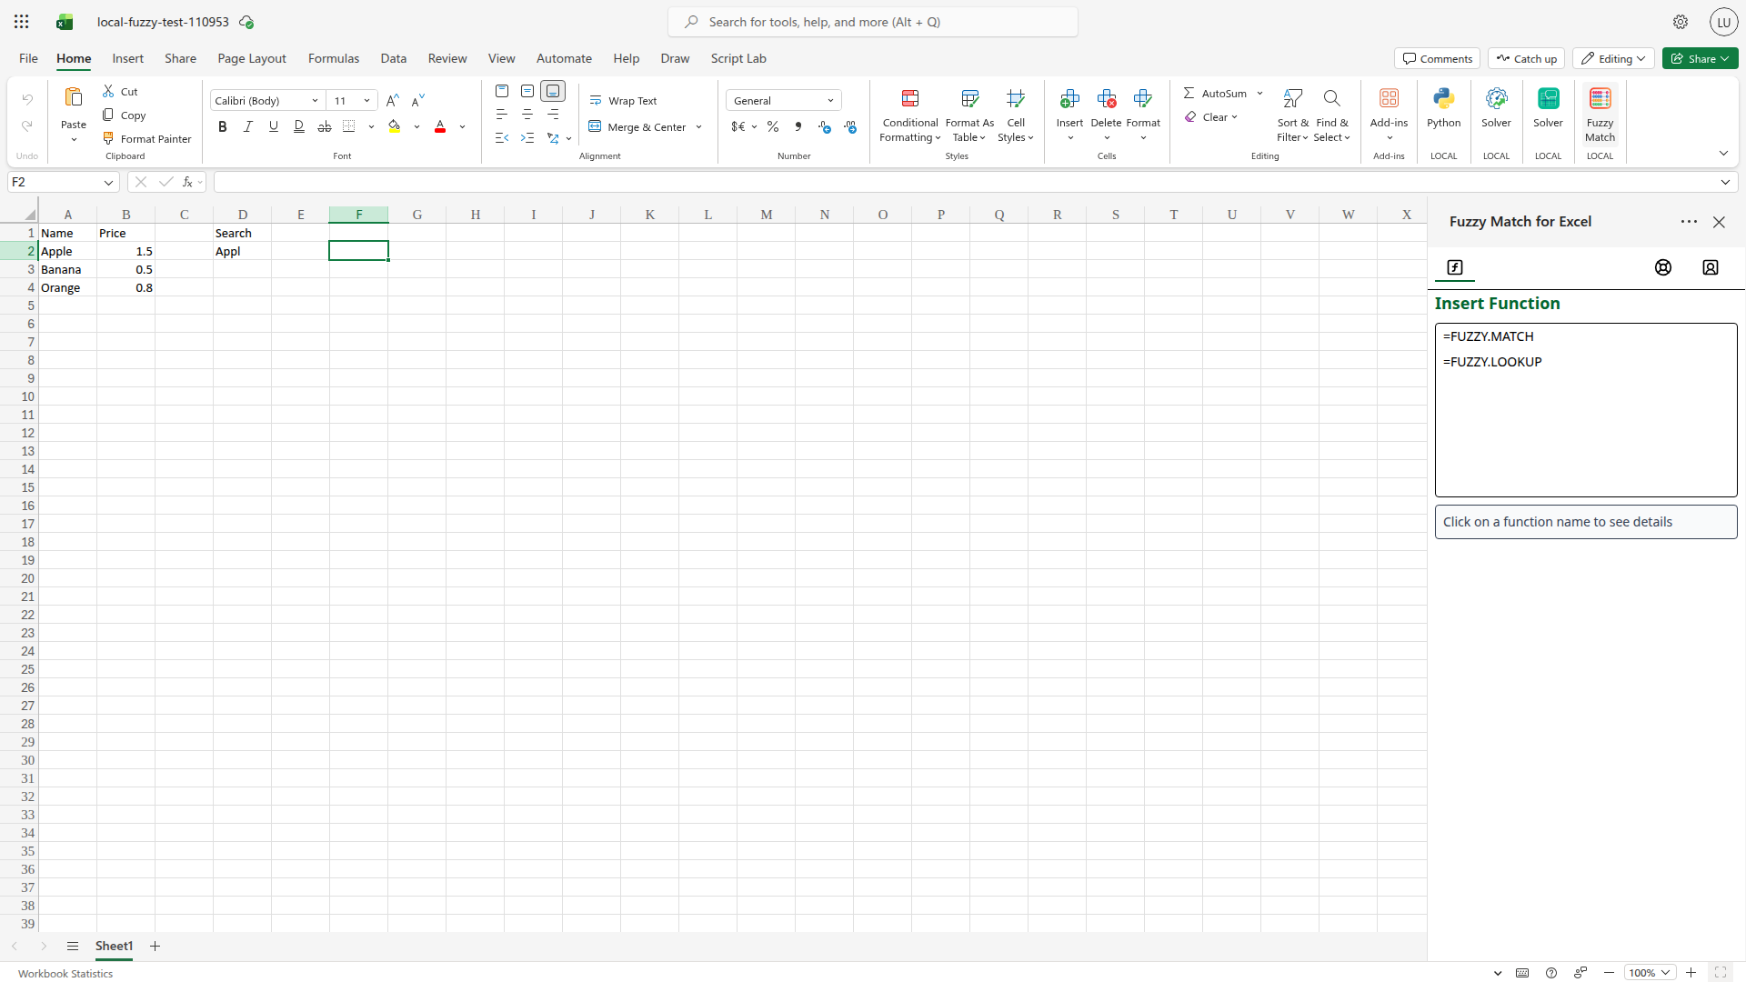
Task: Open the help icon in Fuzzy Match pane
Action: [1663, 267]
